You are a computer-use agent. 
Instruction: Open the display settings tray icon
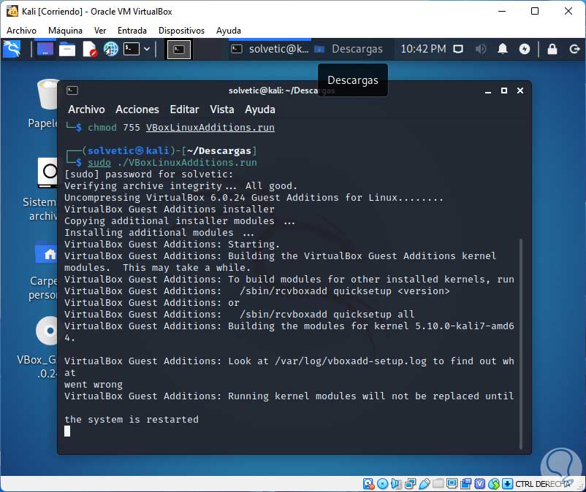point(458,49)
